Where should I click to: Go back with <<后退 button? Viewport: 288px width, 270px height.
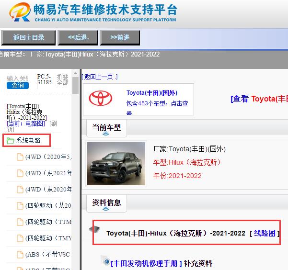78,38
